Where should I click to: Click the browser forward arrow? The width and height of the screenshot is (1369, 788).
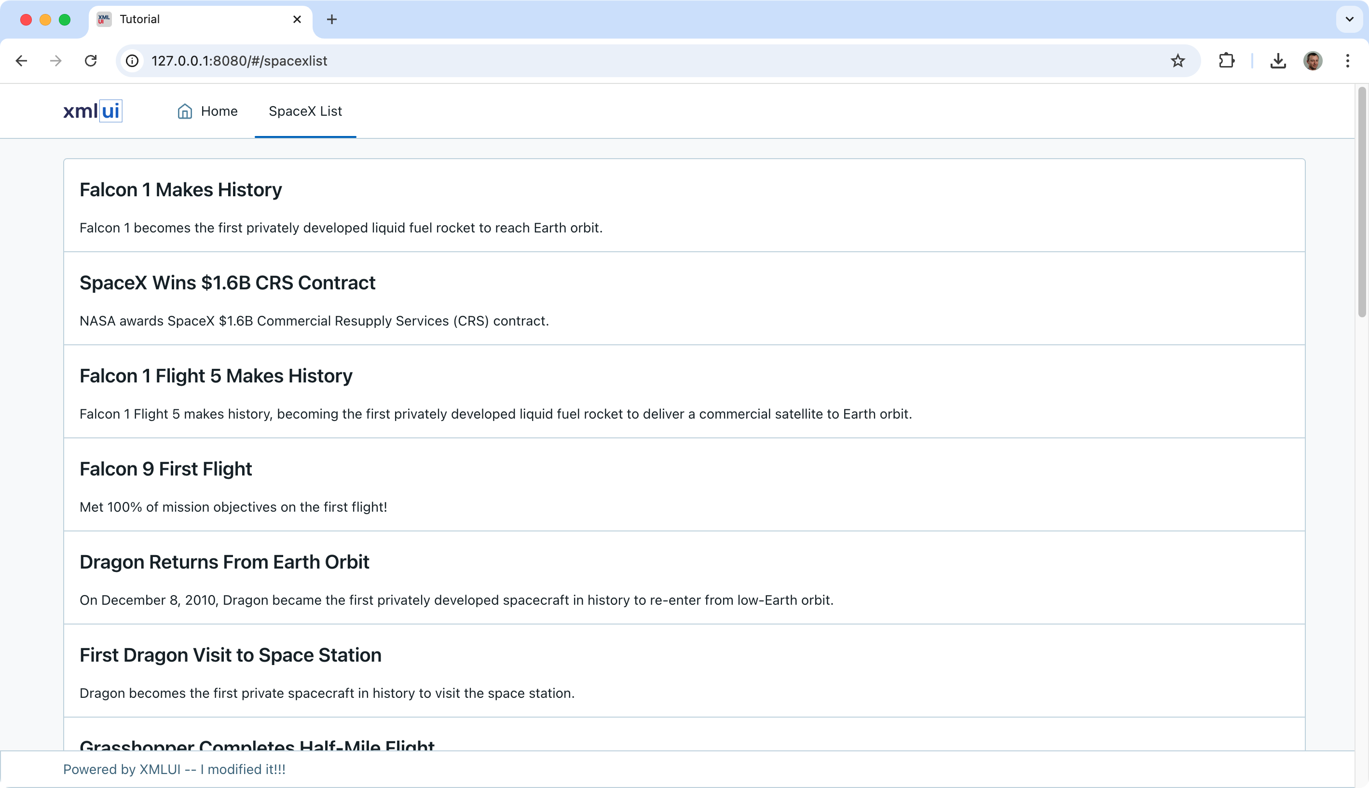click(x=56, y=61)
